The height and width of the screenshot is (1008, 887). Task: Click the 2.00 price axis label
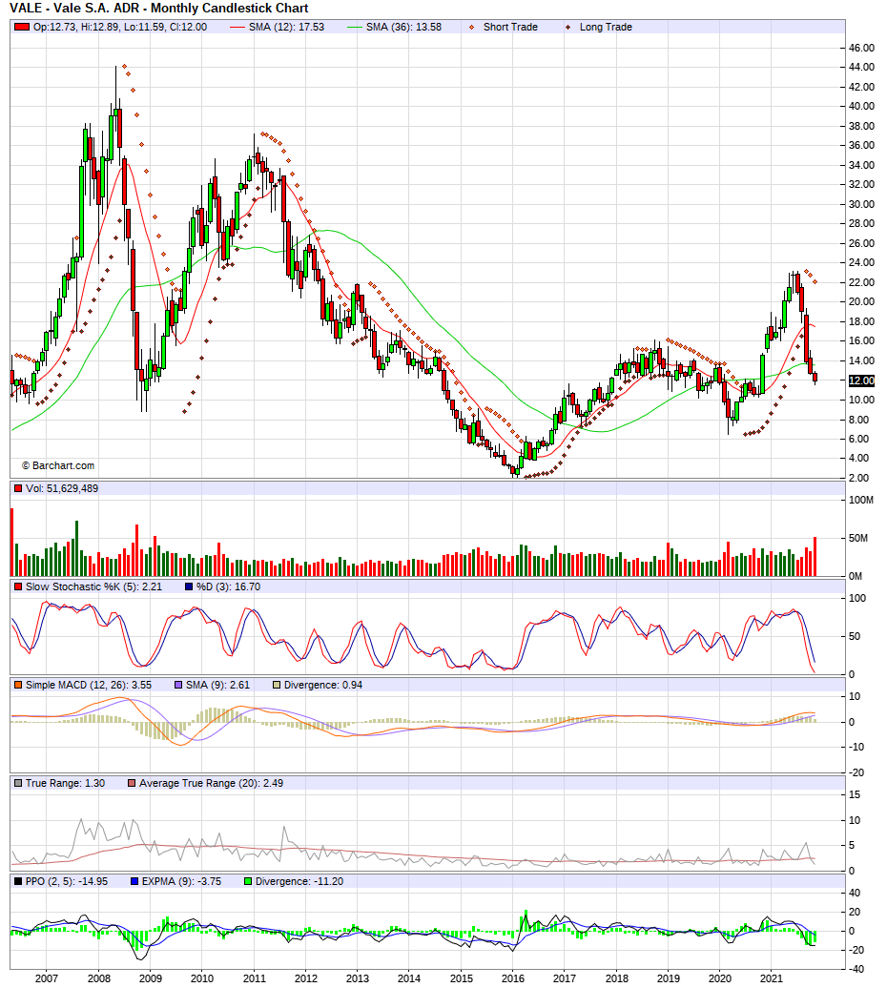point(858,478)
